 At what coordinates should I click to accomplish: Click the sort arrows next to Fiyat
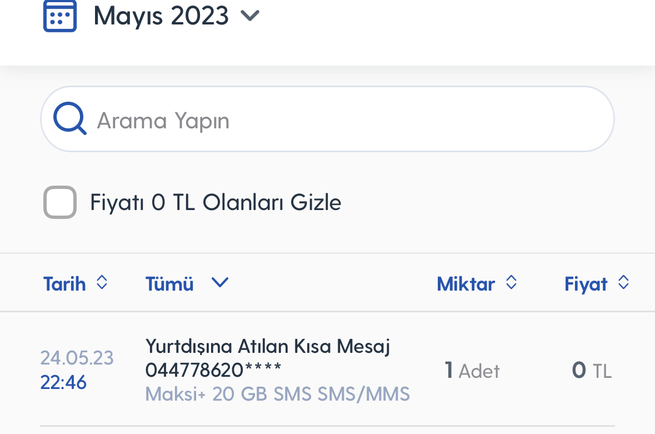623,282
